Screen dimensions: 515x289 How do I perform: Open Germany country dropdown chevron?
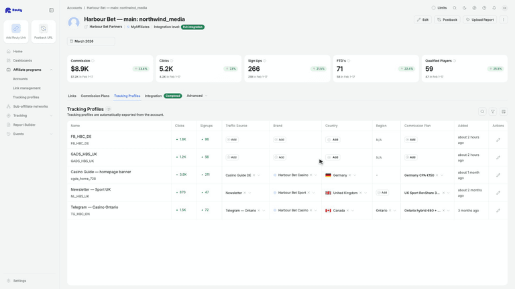(x=355, y=175)
